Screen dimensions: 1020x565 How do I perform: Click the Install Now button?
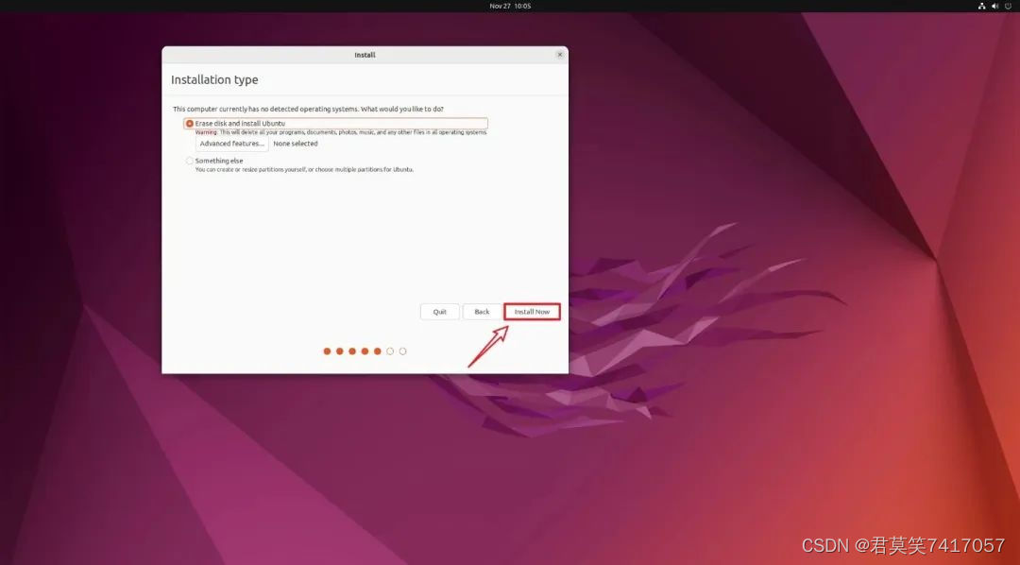point(532,312)
